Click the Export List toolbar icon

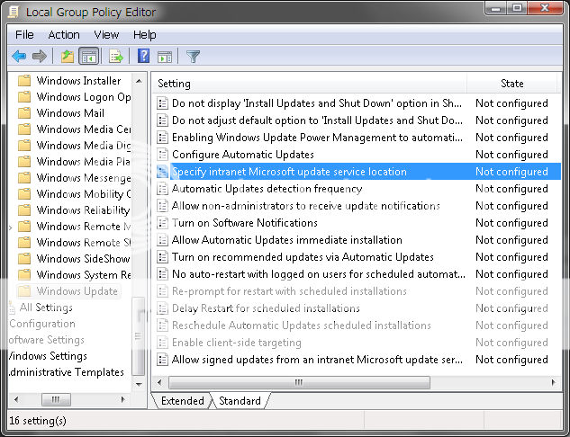116,57
